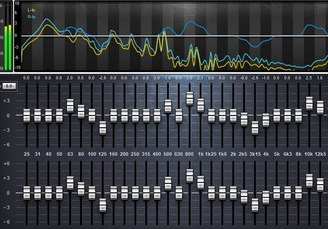Click the lower 12k5 fader handle
This screenshot has width=328, height=229.
320,185
